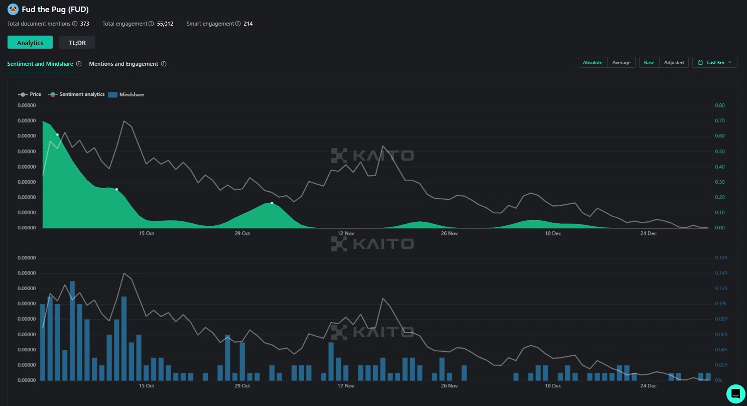Click the 0.04% mindshare axis value
The image size is (747, 406).
click(x=720, y=350)
